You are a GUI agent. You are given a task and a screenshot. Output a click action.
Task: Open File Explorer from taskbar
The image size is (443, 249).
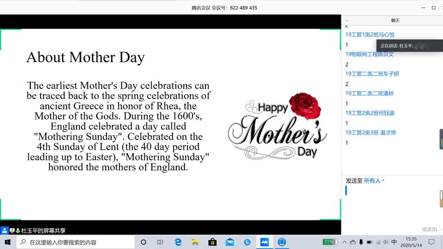[x=195, y=242]
